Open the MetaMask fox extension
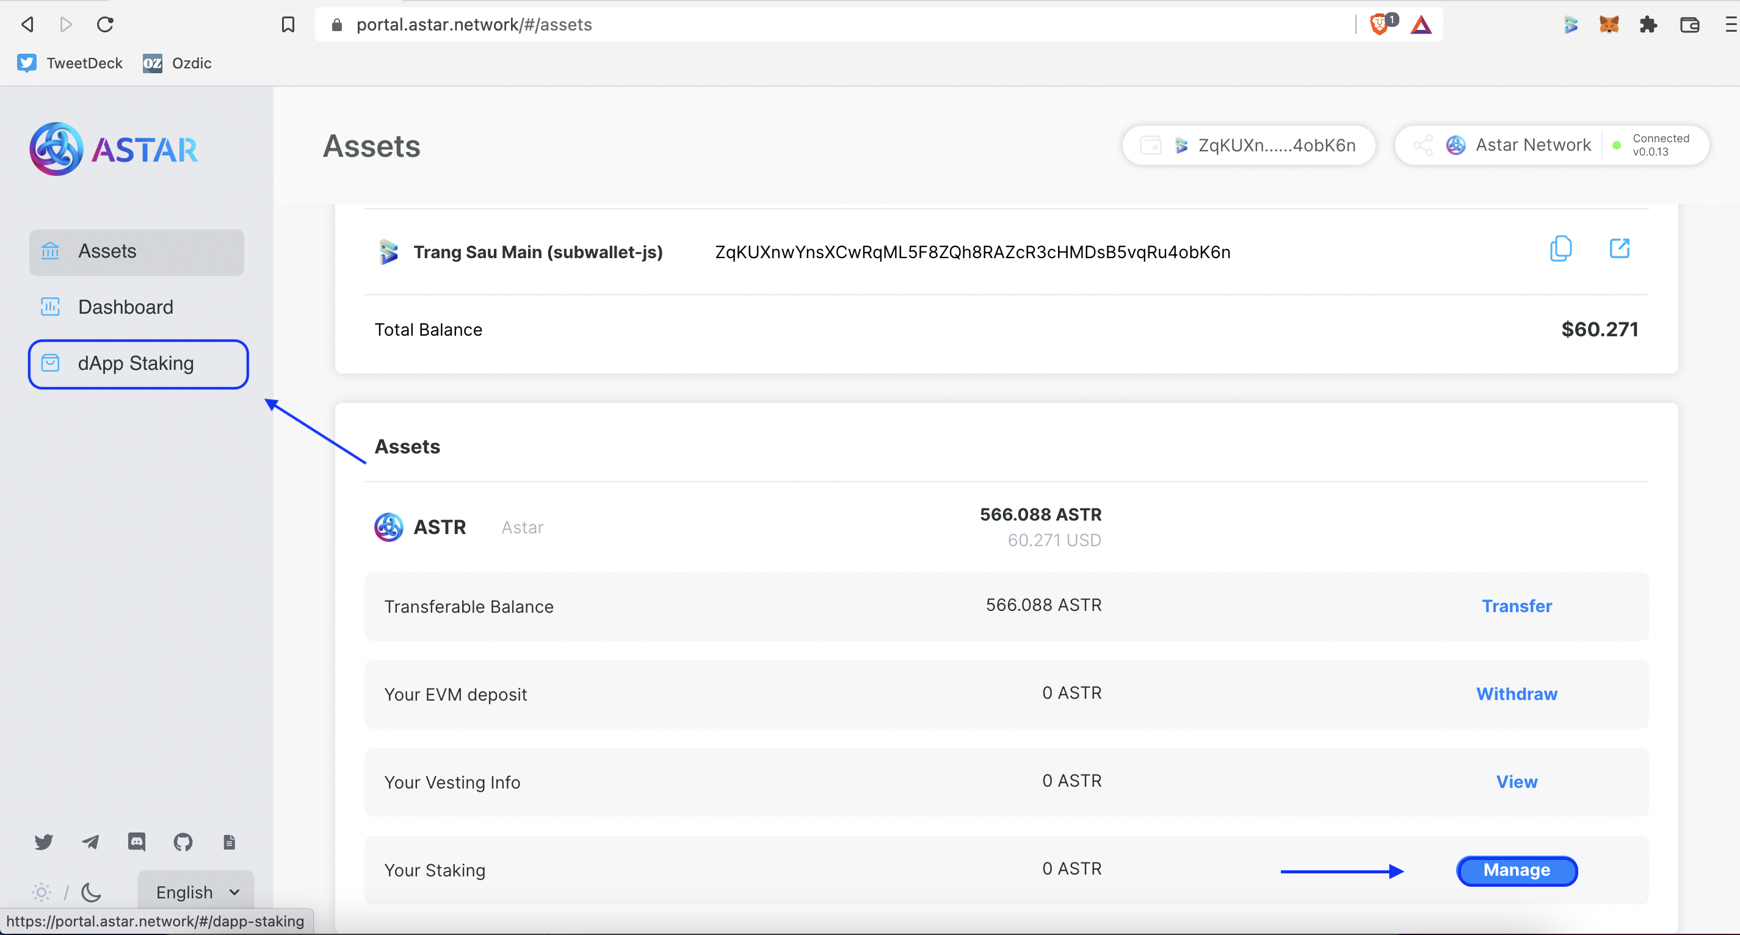Image resolution: width=1740 pixels, height=935 pixels. (x=1609, y=25)
